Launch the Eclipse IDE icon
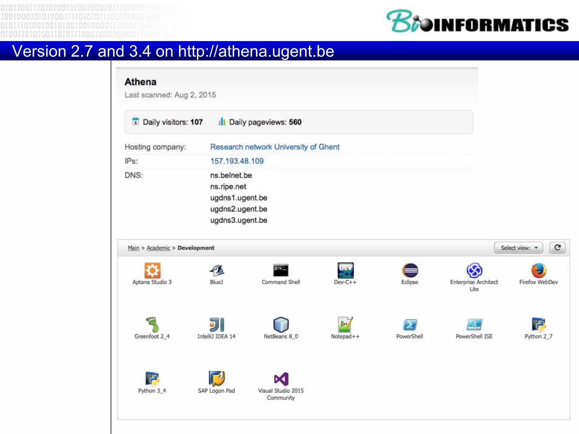This screenshot has height=434, width=579. pos(410,270)
